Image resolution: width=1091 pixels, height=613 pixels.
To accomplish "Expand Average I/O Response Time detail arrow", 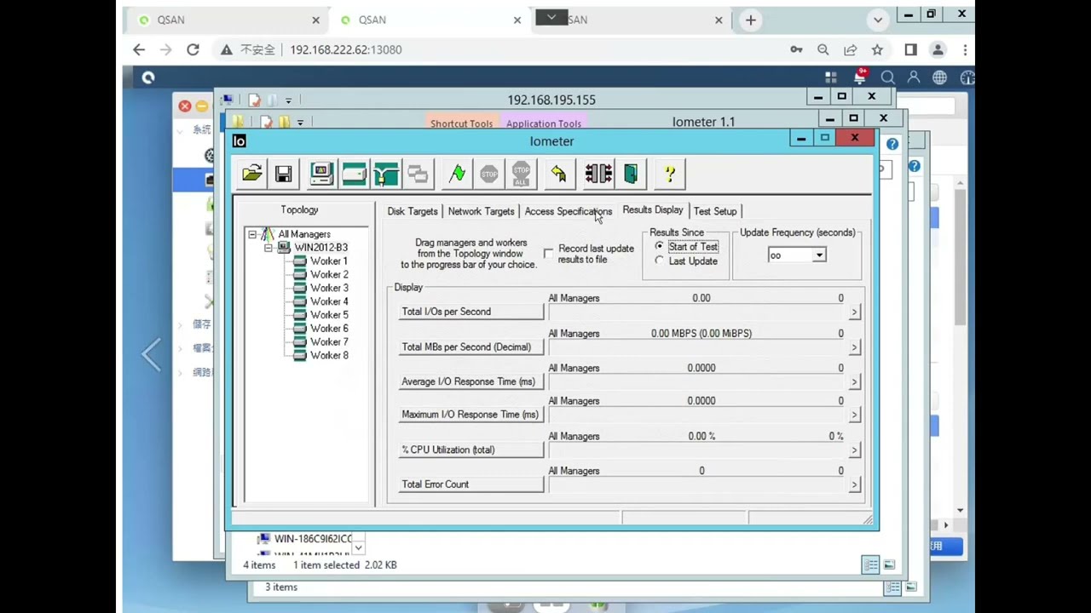I will [x=854, y=382].
